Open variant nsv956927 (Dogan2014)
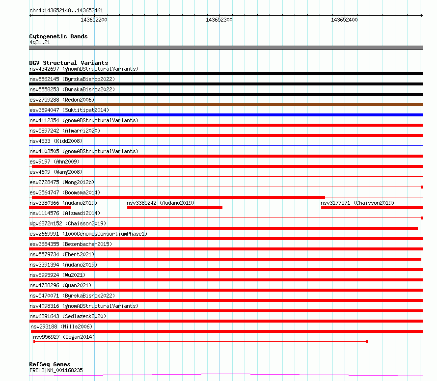437x381 pixels. (64, 337)
